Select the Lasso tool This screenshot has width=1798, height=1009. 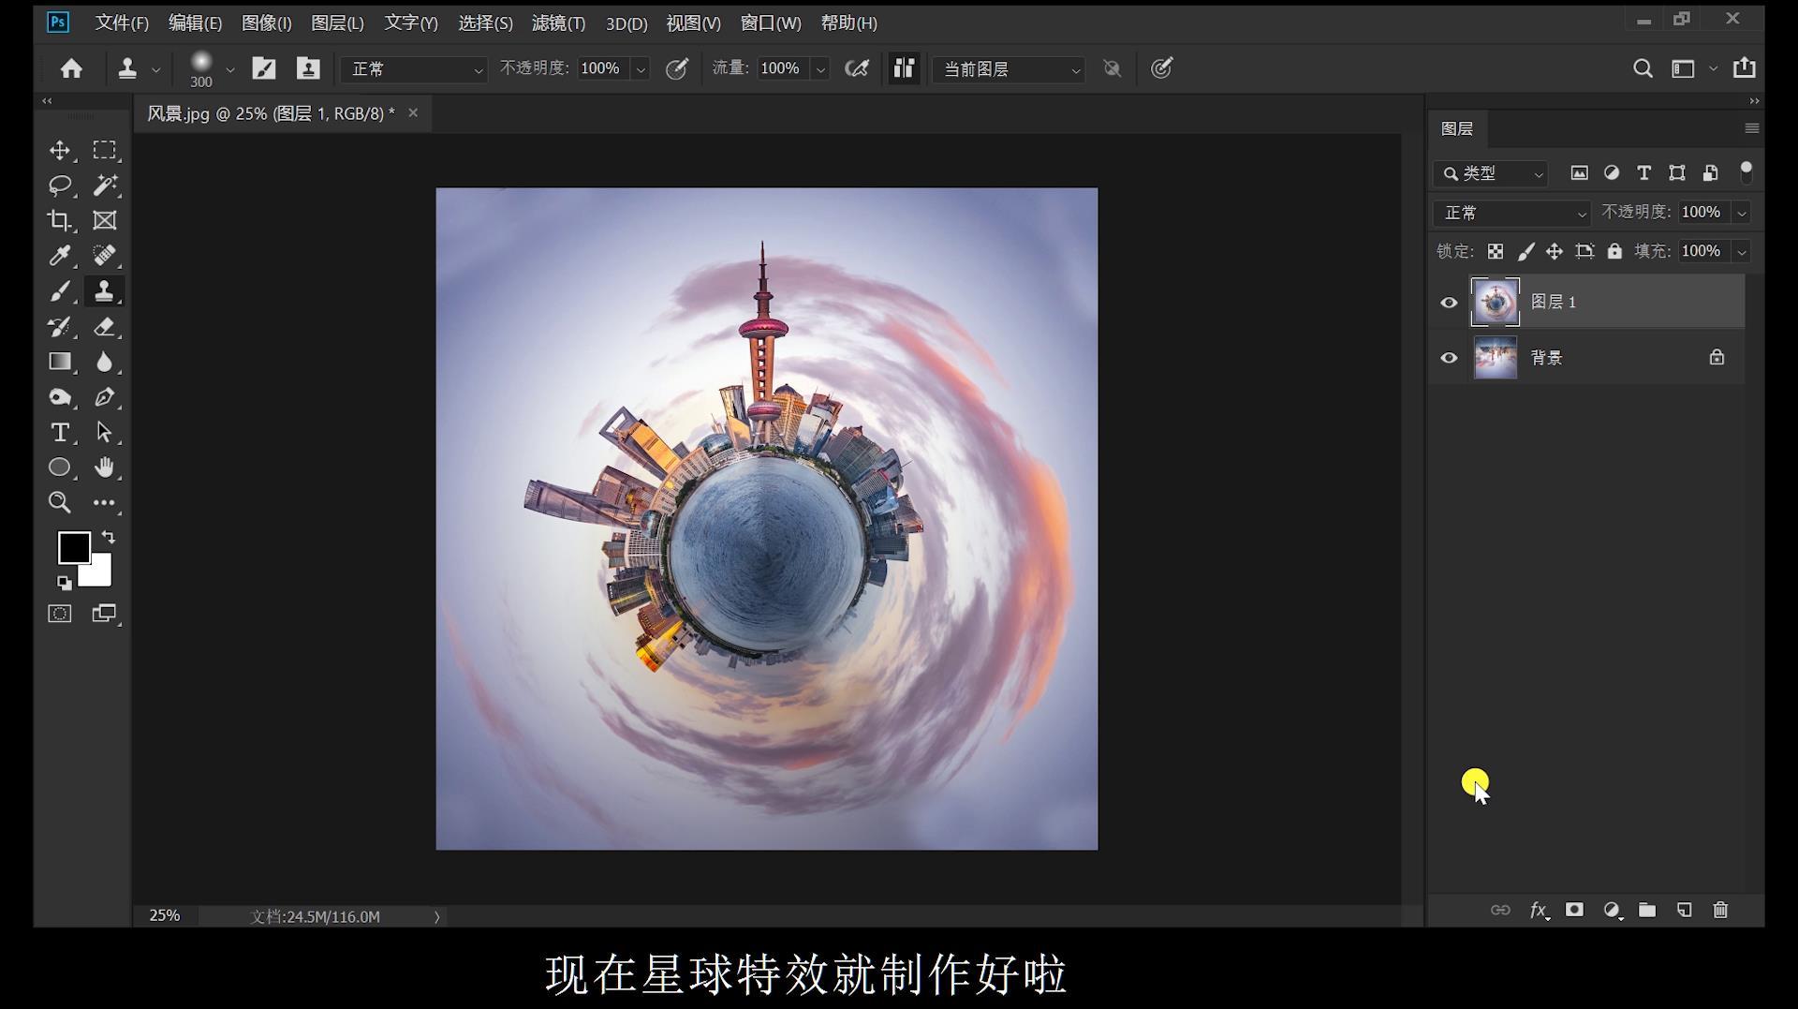(x=60, y=185)
